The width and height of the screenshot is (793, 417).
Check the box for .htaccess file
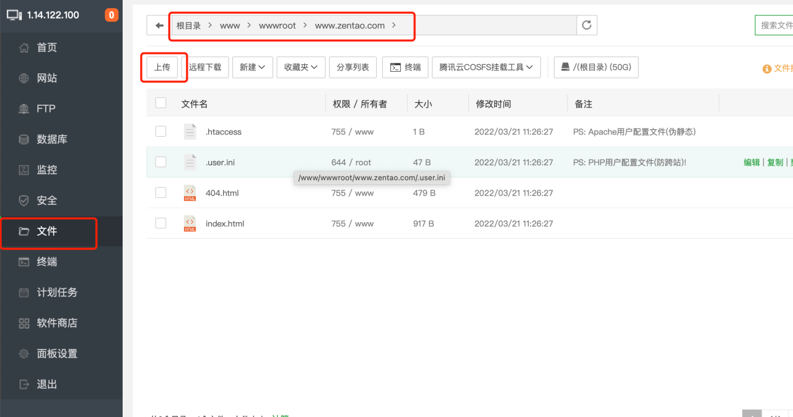click(161, 132)
